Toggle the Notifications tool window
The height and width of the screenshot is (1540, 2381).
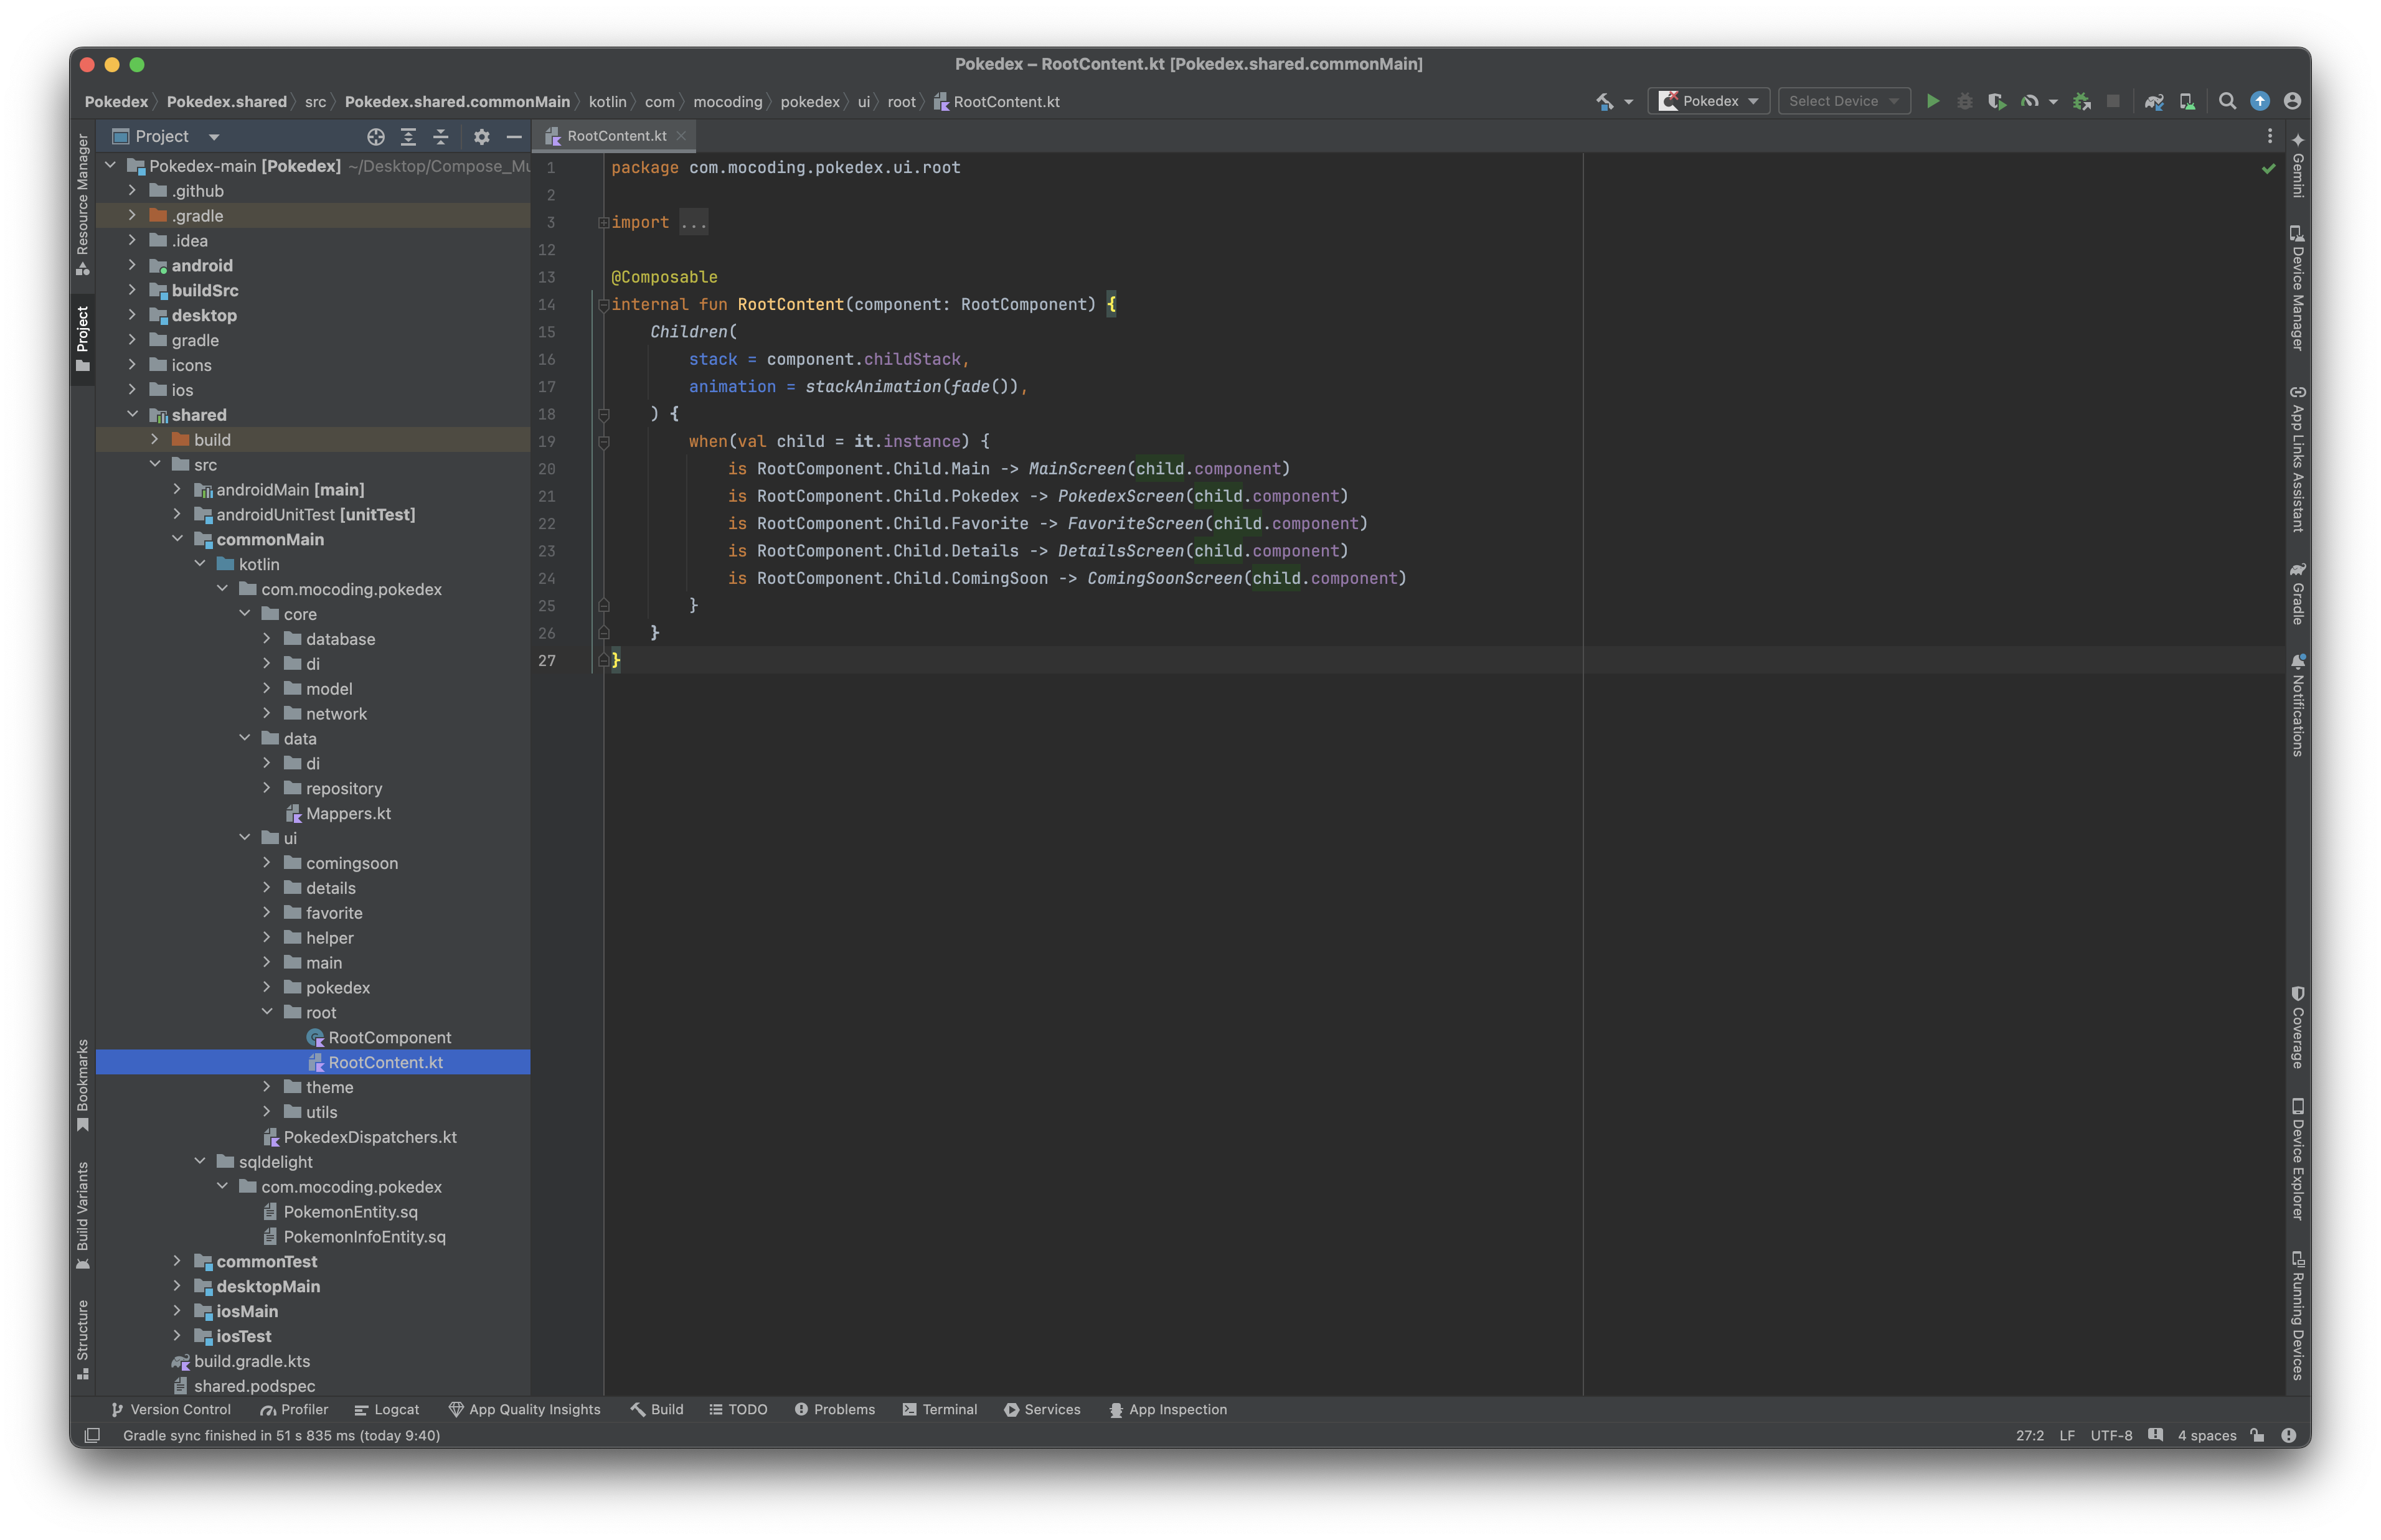pos(2297,705)
